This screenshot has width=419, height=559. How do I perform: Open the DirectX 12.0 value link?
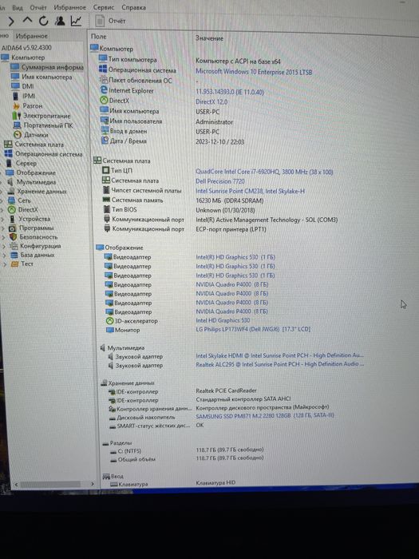(211, 101)
